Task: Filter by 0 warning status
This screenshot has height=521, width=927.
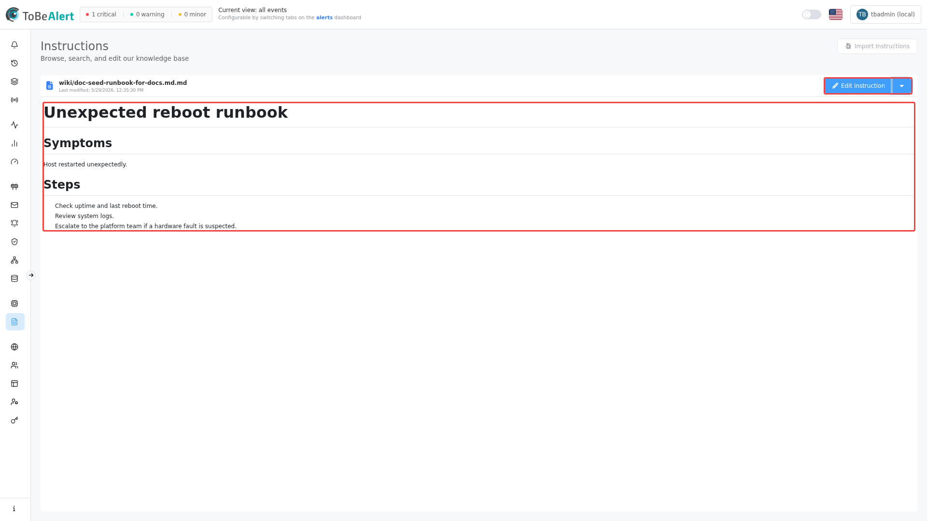Action: (147, 14)
